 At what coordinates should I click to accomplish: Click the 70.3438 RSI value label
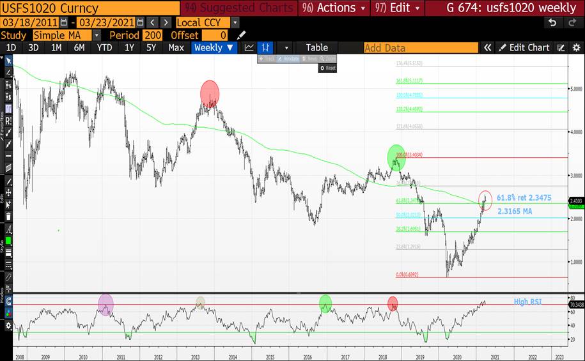[x=577, y=305]
